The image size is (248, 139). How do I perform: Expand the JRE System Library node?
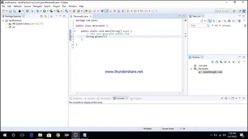[x=7, y=24]
